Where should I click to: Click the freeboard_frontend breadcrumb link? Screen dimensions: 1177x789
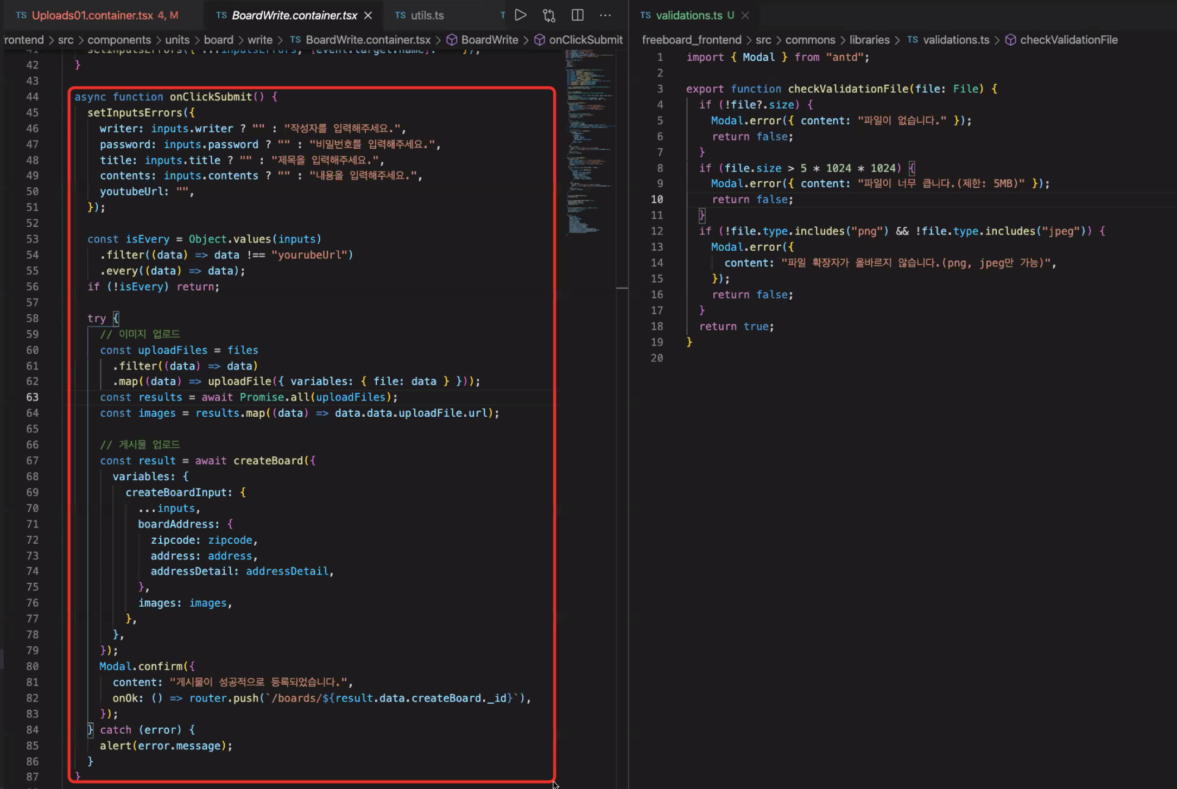tap(691, 40)
